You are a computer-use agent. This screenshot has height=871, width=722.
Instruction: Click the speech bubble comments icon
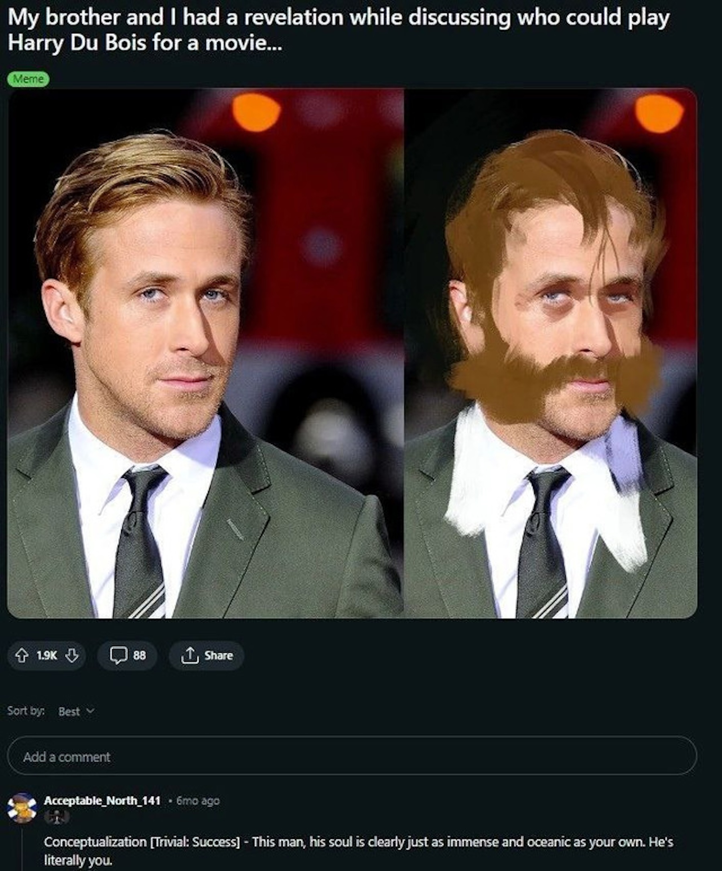click(x=118, y=655)
